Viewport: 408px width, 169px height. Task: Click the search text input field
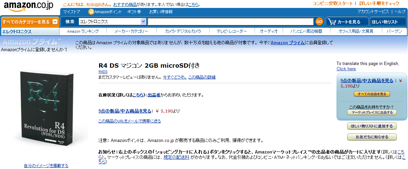point(230,22)
